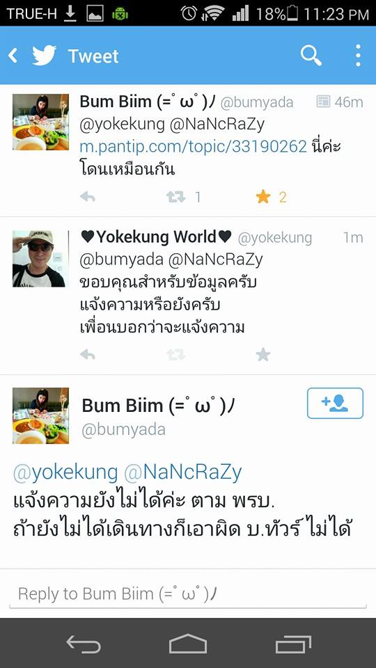Open @yokekung mention in main tweet
Screen dimensions: 376x668
pos(65,472)
